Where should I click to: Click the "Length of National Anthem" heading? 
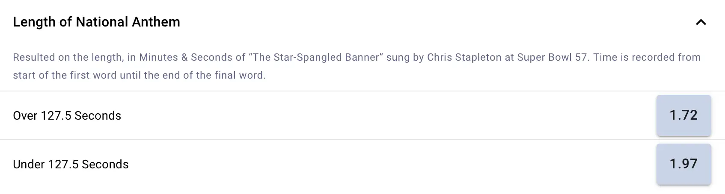pos(96,22)
